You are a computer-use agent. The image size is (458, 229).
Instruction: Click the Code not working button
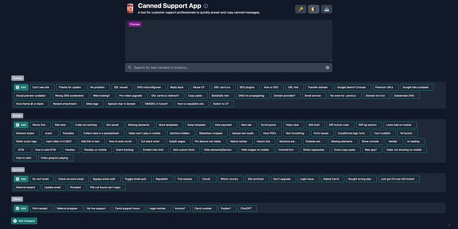click(x=87, y=125)
